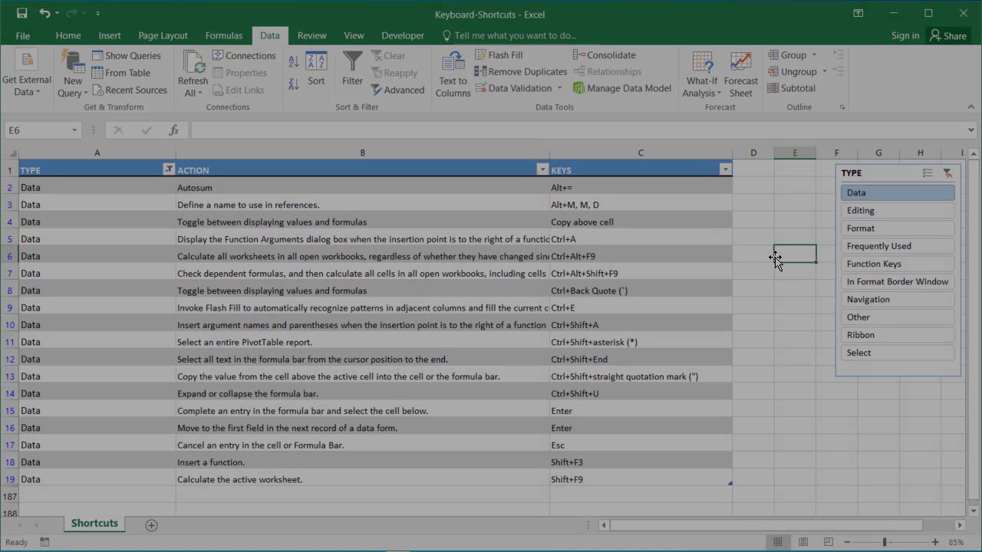Screen dimensions: 982x552
Task: Open the Name Box dropdown
Action: 74,130
